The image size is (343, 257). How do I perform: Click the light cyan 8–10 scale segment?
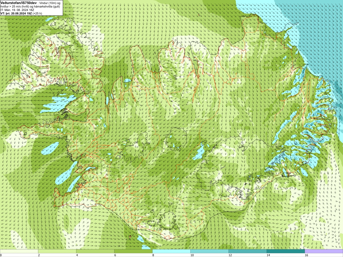pos(171,251)
